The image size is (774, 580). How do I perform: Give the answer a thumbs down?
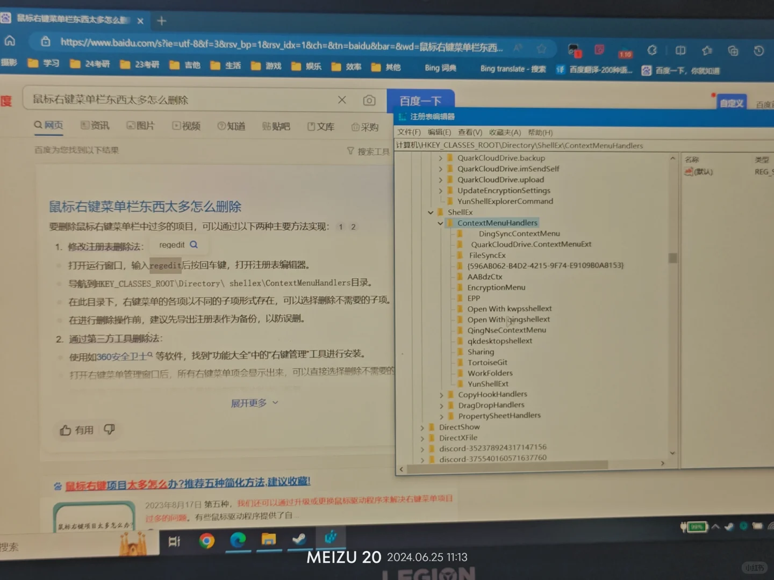pyautogui.click(x=109, y=429)
